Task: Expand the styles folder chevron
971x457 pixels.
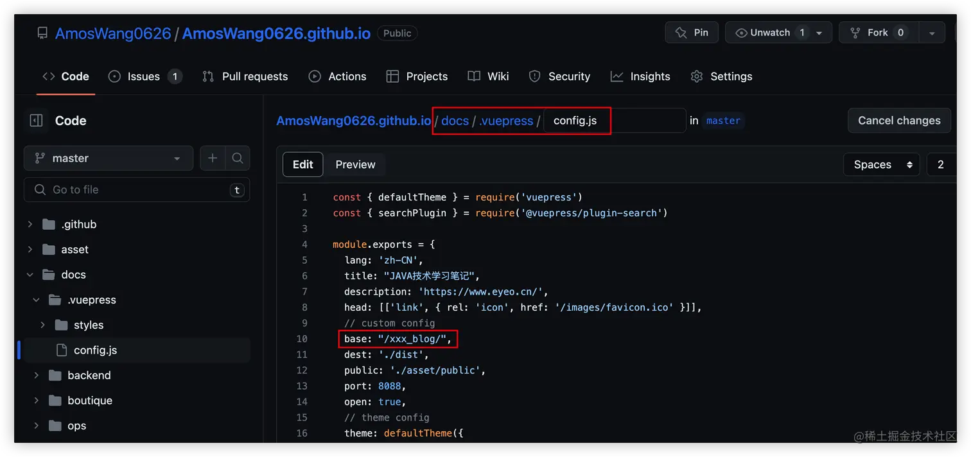Action: click(42, 325)
